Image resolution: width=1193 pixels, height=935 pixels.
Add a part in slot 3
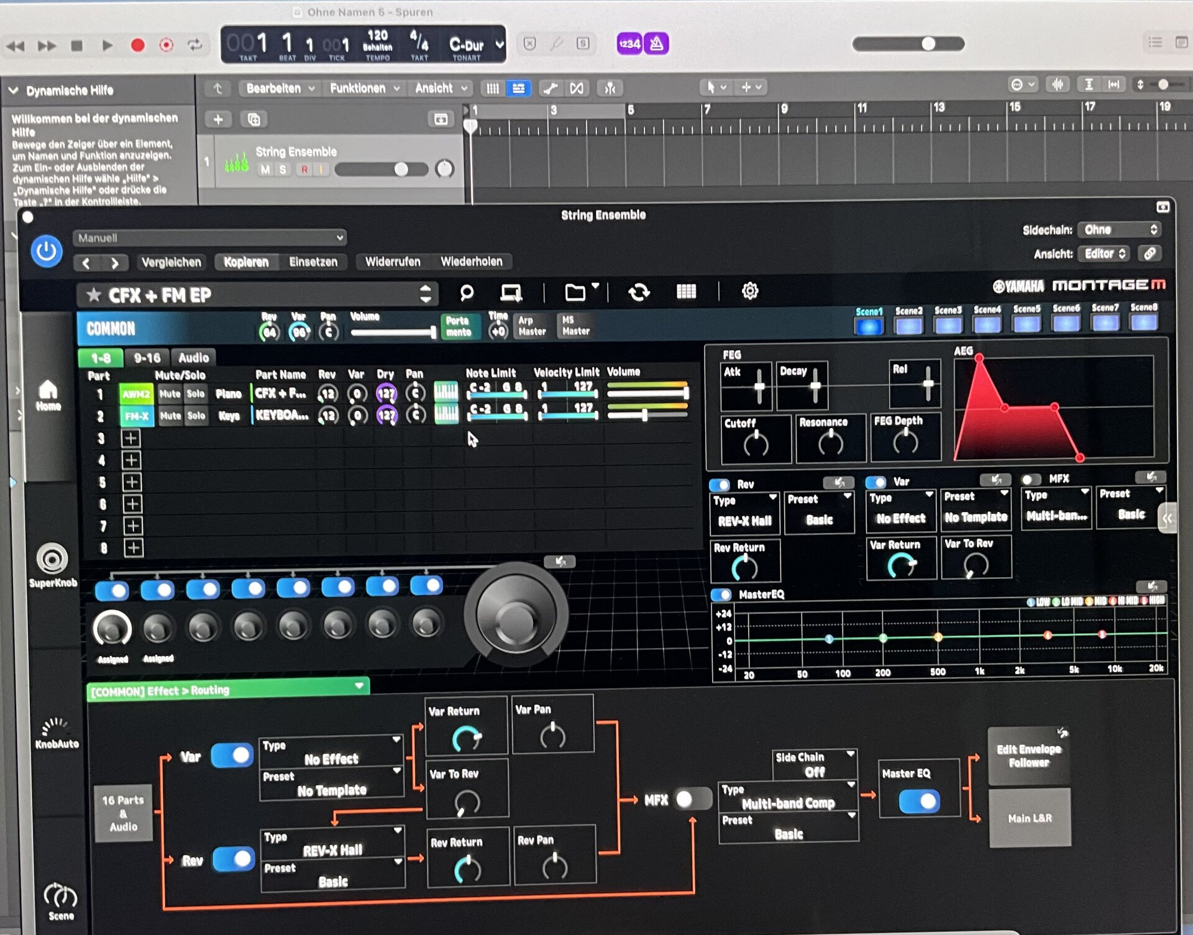pyautogui.click(x=130, y=439)
